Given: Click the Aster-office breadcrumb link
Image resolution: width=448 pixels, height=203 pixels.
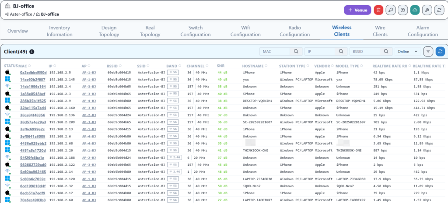Looking at the screenshot, I should click(22, 14).
